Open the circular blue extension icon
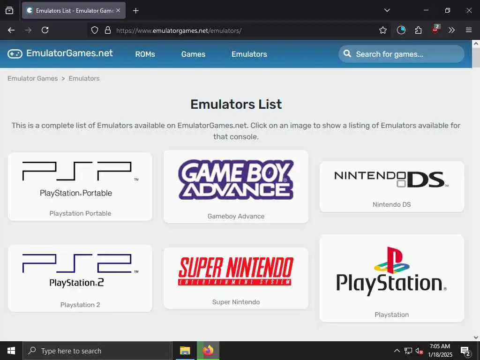 click(401, 30)
